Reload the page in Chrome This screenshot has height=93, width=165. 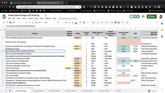(x=10, y=7)
